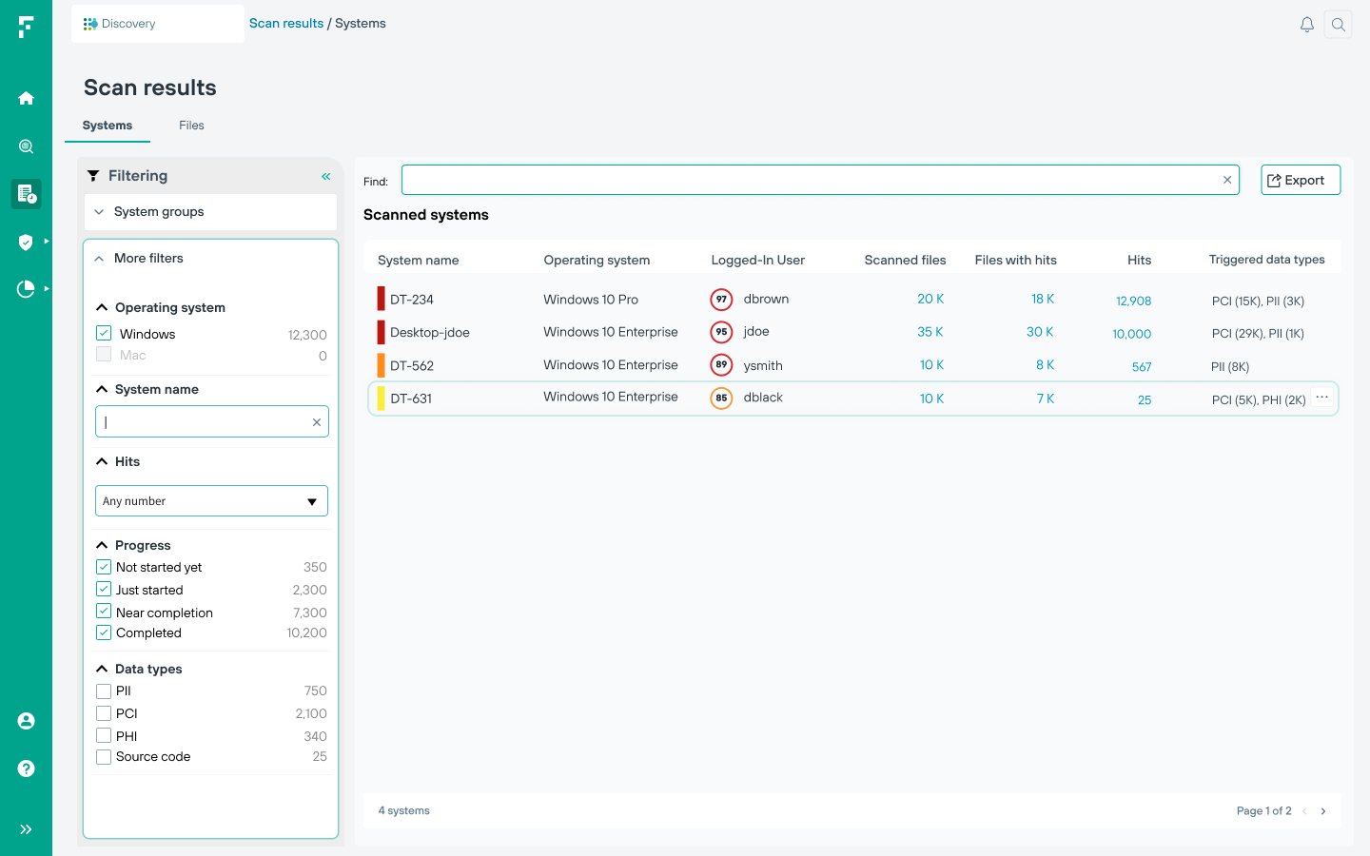
Task: Go to next page arrow
Action: (1323, 811)
